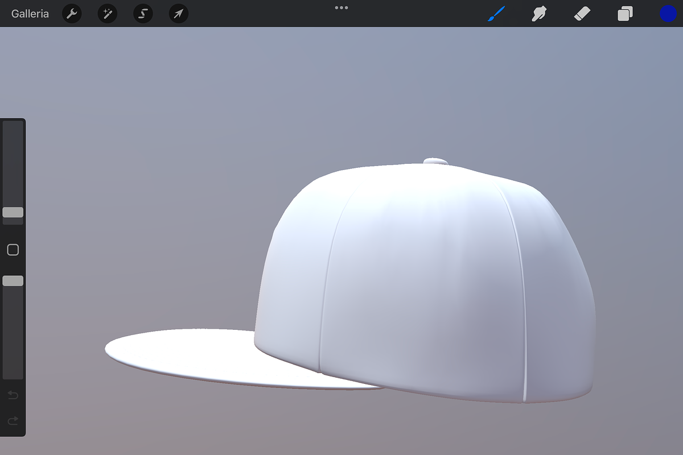Click the brush opacity slider handle
This screenshot has height=455, width=683.
(x=13, y=280)
